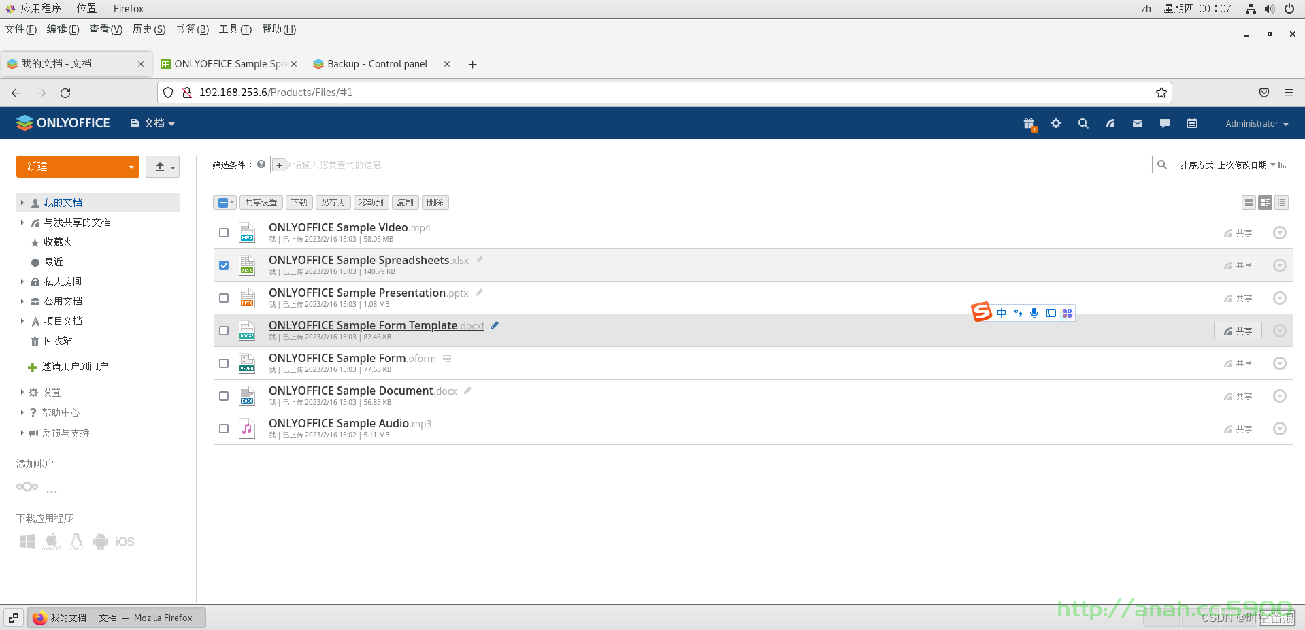Image resolution: width=1305 pixels, height=630 pixels.
Task: Open Firefox 文件 menu
Action: point(20,29)
